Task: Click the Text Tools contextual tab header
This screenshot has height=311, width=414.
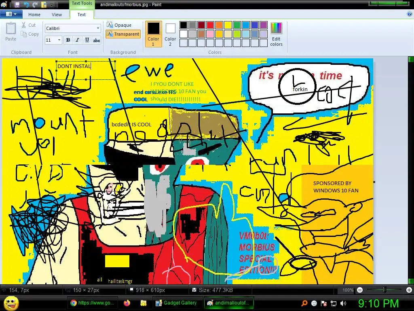Action: point(82,3)
